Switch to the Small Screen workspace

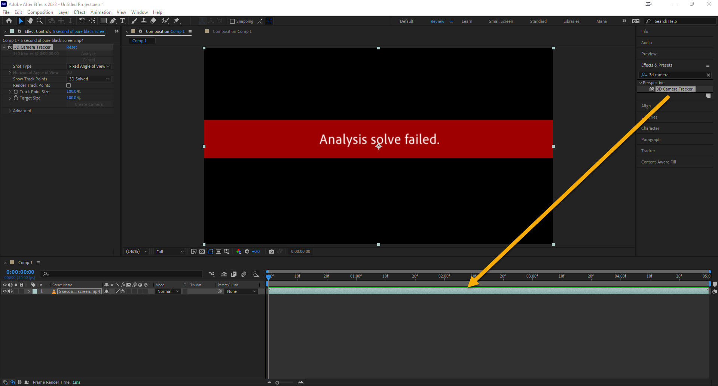pos(501,21)
